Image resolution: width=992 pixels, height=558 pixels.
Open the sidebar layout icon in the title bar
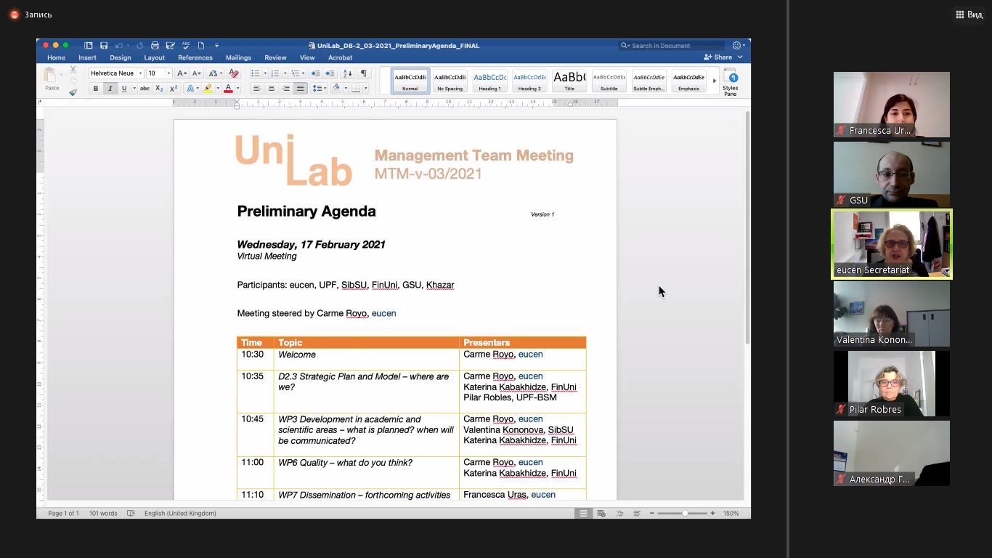[89, 46]
